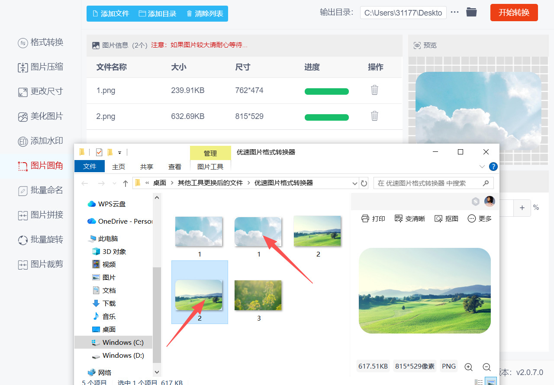Click the 632.69KB size cell

(x=188, y=117)
